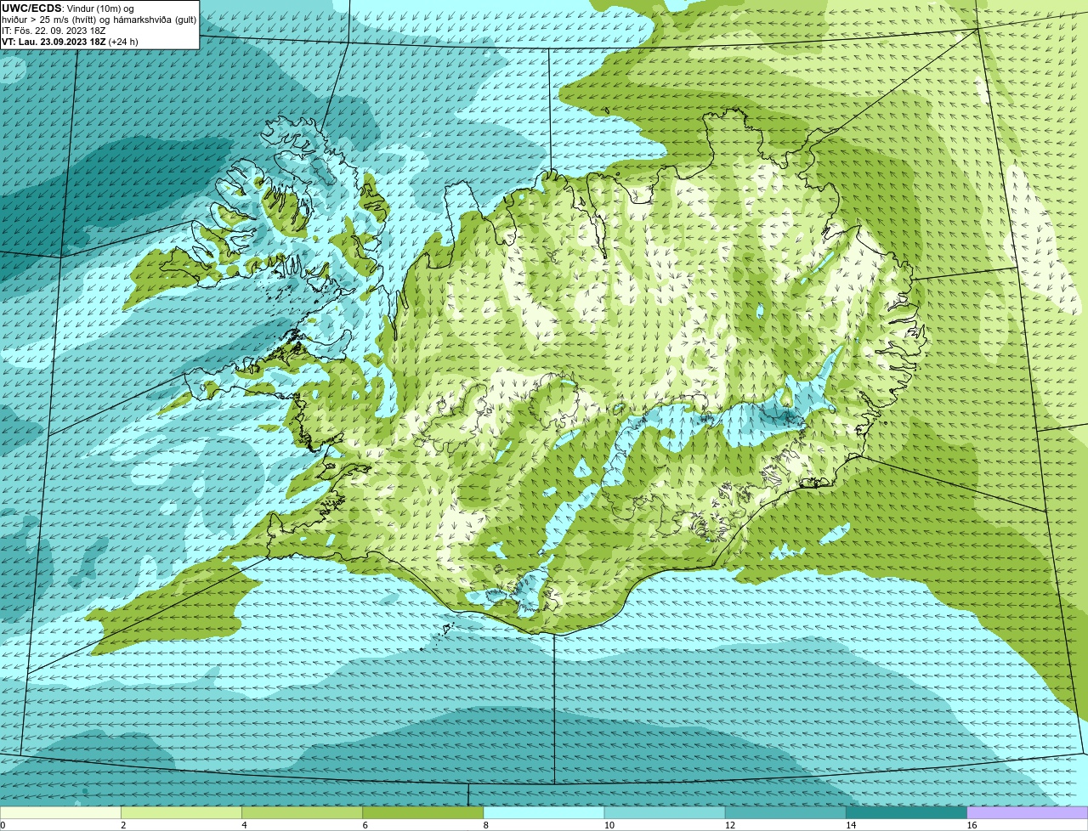Click the '6' label on the color scale
This screenshot has width=1088, height=831.
point(365,825)
